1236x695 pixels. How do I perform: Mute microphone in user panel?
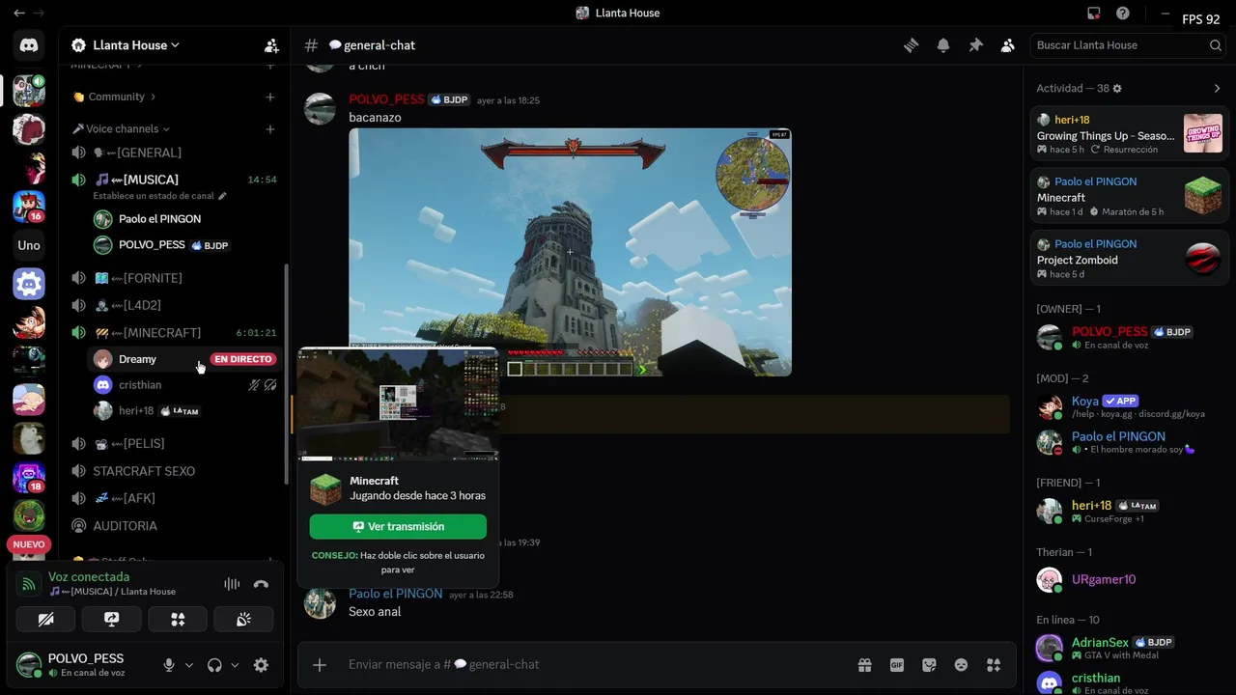(169, 665)
